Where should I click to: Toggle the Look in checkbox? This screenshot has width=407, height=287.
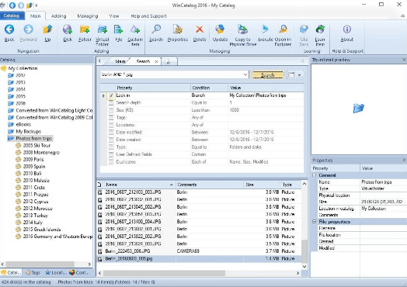coord(111,95)
